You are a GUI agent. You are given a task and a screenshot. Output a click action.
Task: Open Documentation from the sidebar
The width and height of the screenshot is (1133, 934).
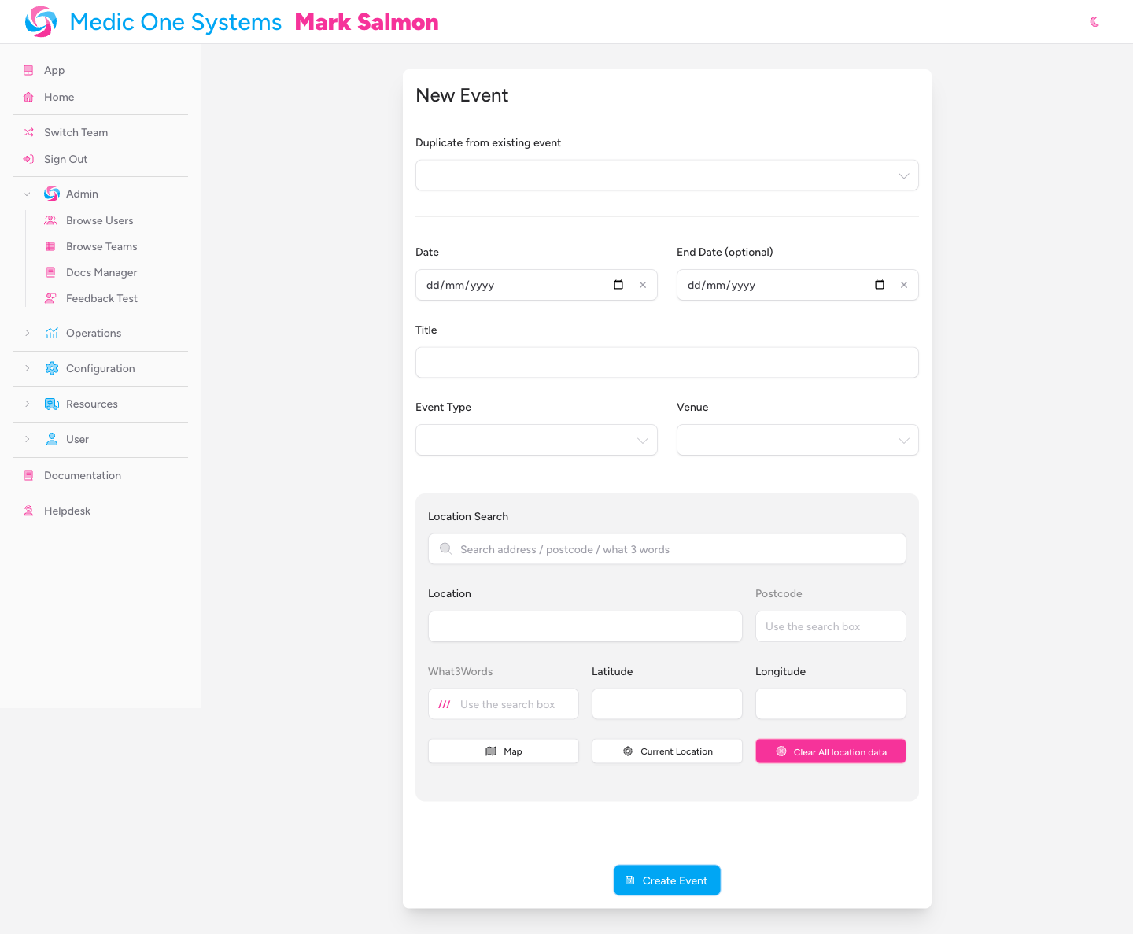pos(83,475)
